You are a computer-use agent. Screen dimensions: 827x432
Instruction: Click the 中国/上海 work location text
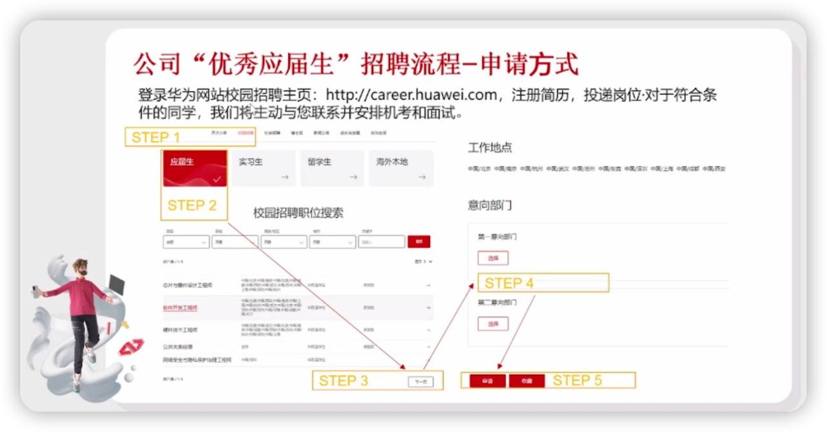point(661,169)
